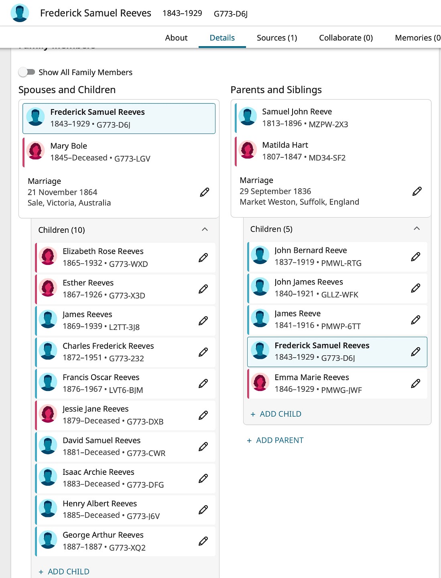
Task: Toggle Show All Family Members switch
Action: tap(27, 72)
